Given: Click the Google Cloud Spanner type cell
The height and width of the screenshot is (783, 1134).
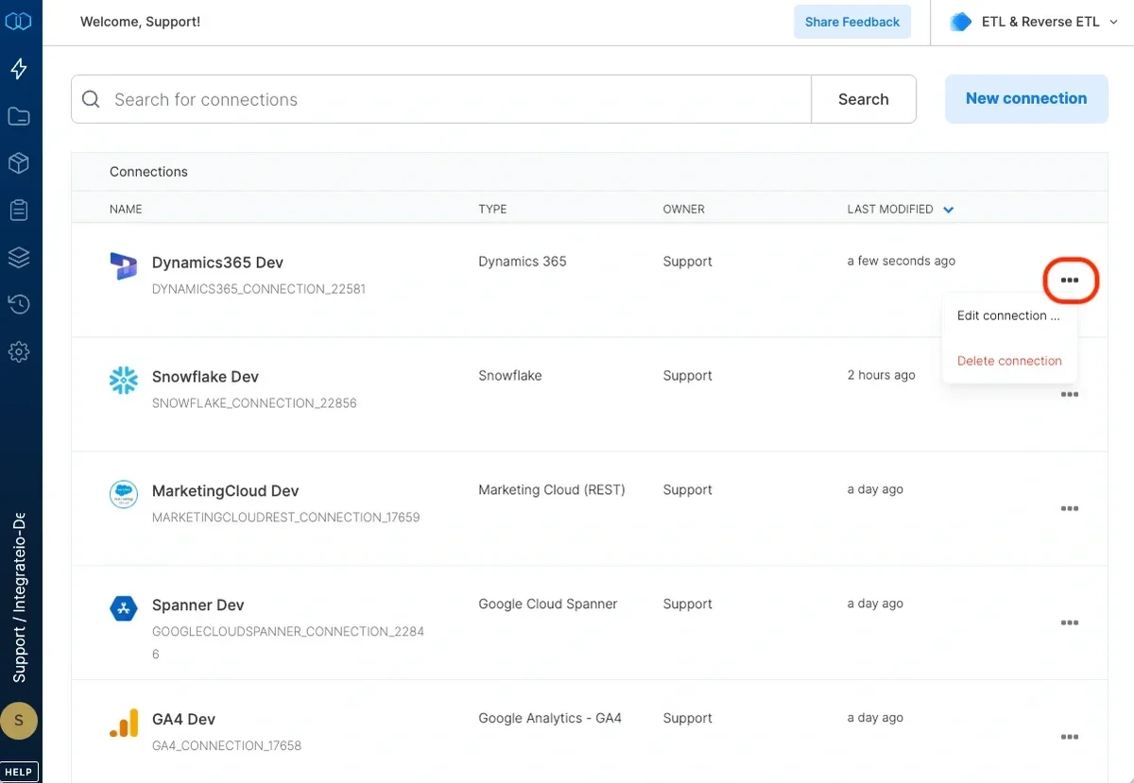Looking at the screenshot, I should pyautogui.click(x=548, y=604).
